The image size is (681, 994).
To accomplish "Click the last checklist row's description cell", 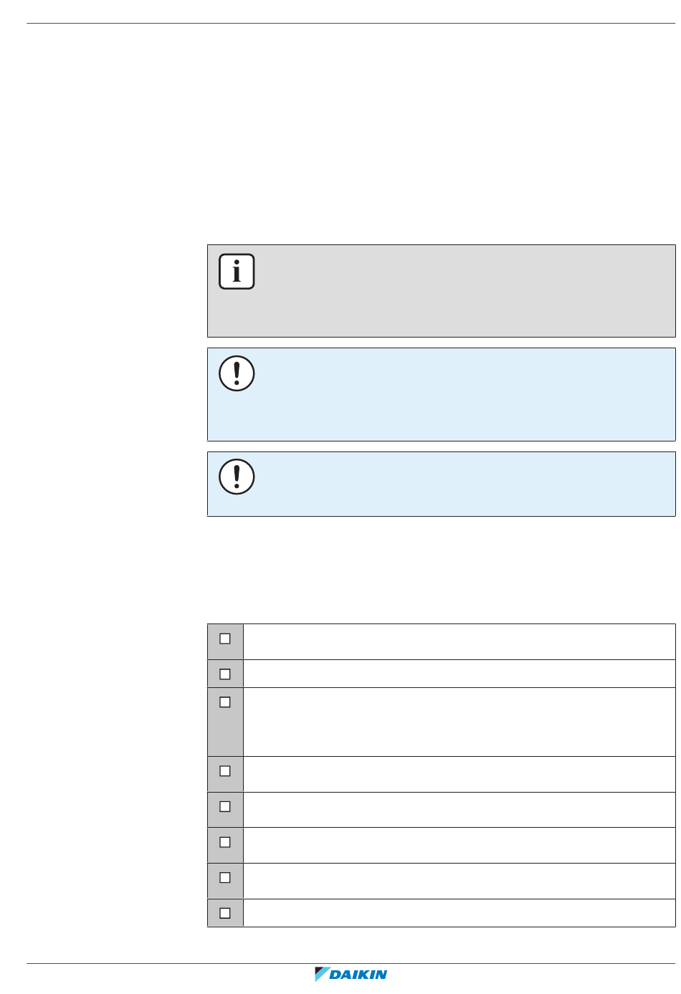I will (x=459, y=913).
